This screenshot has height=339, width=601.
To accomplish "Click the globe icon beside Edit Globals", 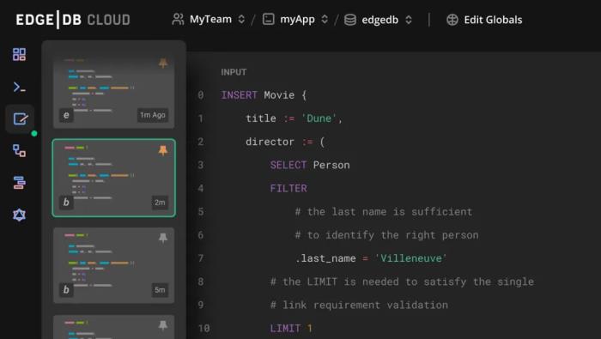I will coord(452,20).
